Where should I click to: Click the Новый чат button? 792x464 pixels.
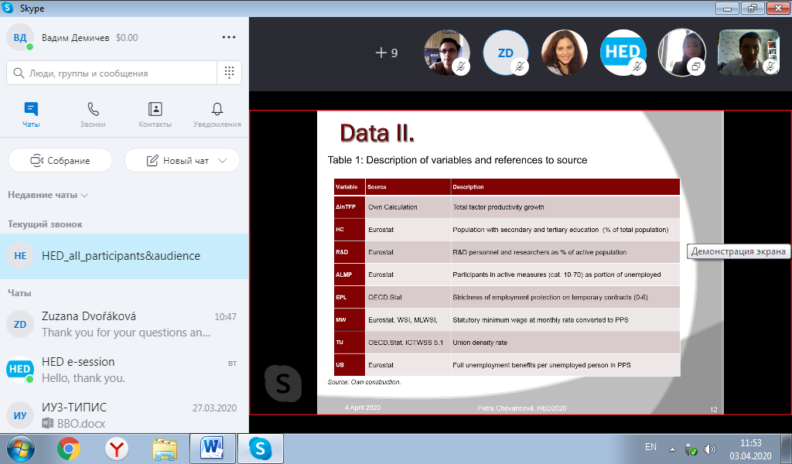click(x=177, y=161)
